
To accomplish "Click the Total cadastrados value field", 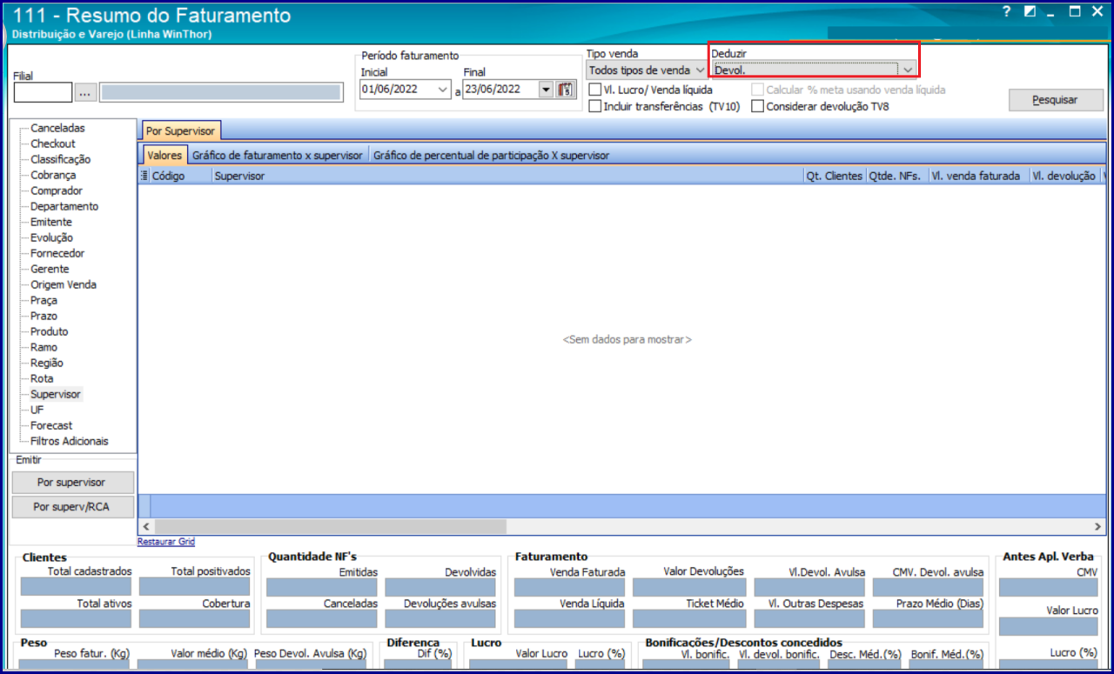I will click(76, 587).
